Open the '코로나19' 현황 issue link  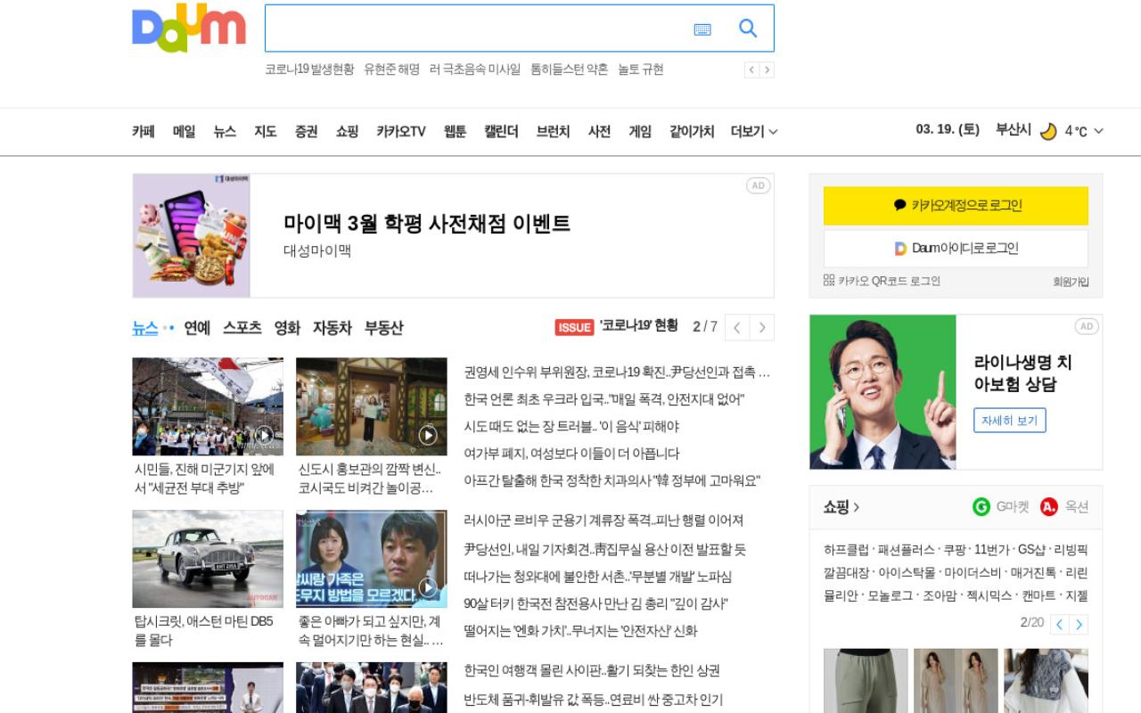pos(638,326)
